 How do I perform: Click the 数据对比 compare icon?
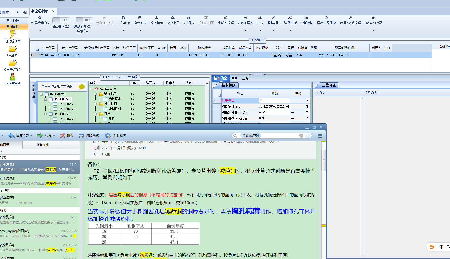pyautogui.click(x=273, y=18)
